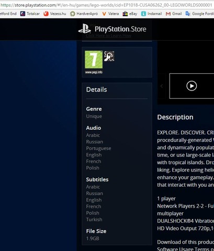Click the Audio section label
This screenshot has width=214, height=251.
coord(94,128)
